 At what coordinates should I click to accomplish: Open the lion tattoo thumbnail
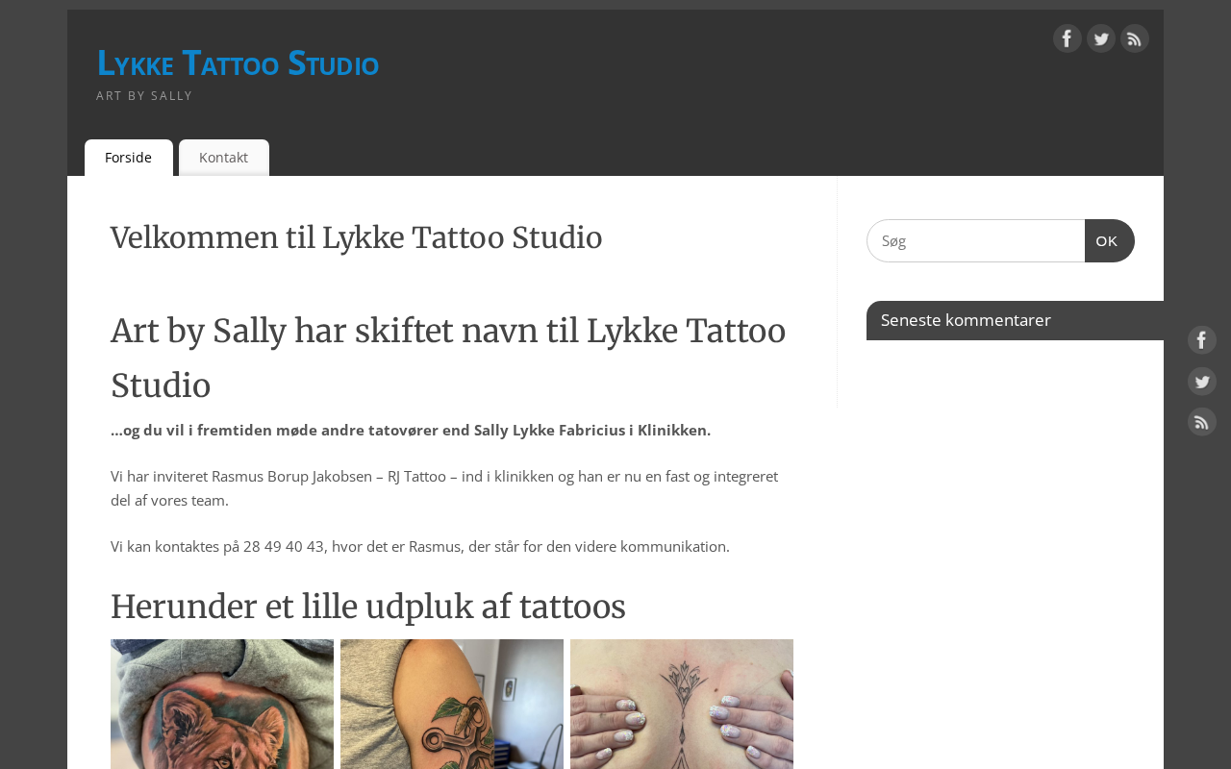[x=222, y=704]
